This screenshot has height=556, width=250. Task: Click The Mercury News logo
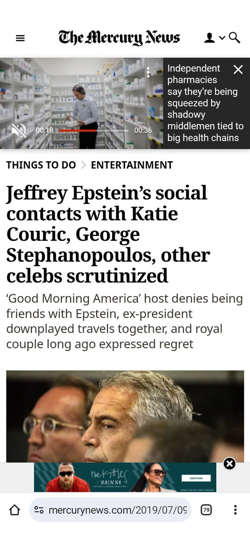pos(119,38)
